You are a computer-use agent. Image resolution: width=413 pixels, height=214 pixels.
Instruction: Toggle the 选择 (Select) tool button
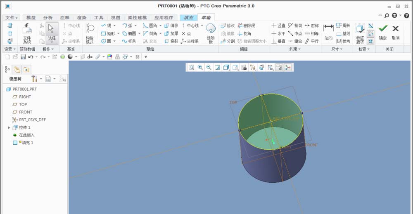tap(52, 33)
